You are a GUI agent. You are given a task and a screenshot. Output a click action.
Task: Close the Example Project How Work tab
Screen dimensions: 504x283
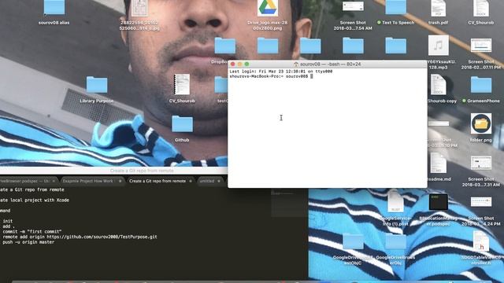[120, 181]
